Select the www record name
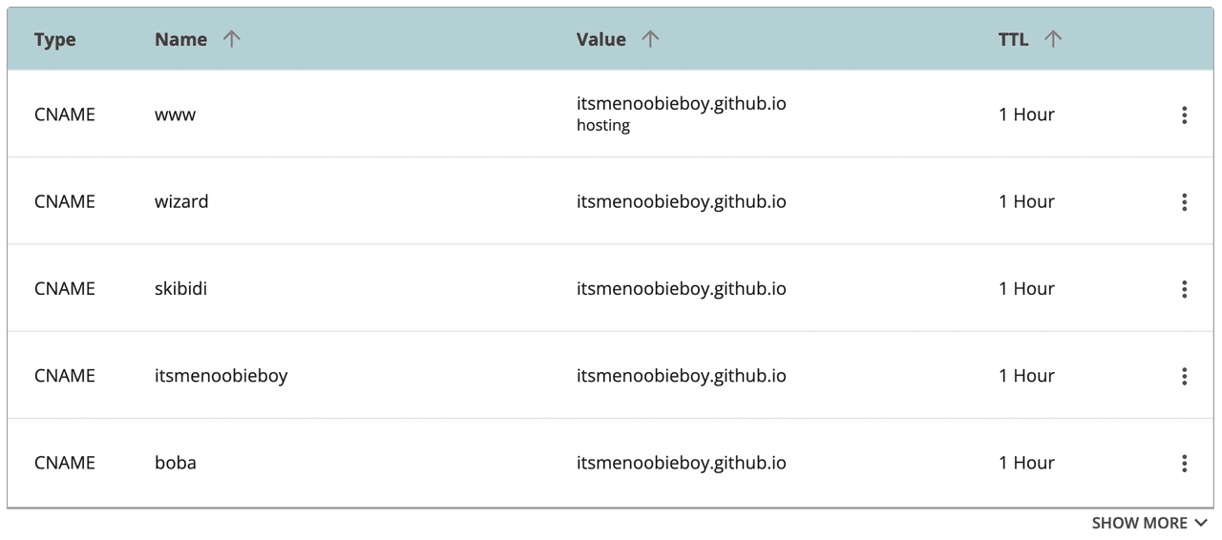1222x540 pixels. (x=175, y=114)
